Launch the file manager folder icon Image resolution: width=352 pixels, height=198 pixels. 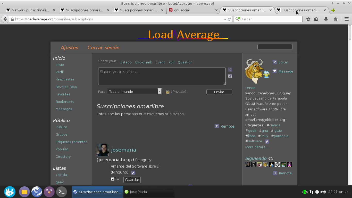[x=24, y=192]
